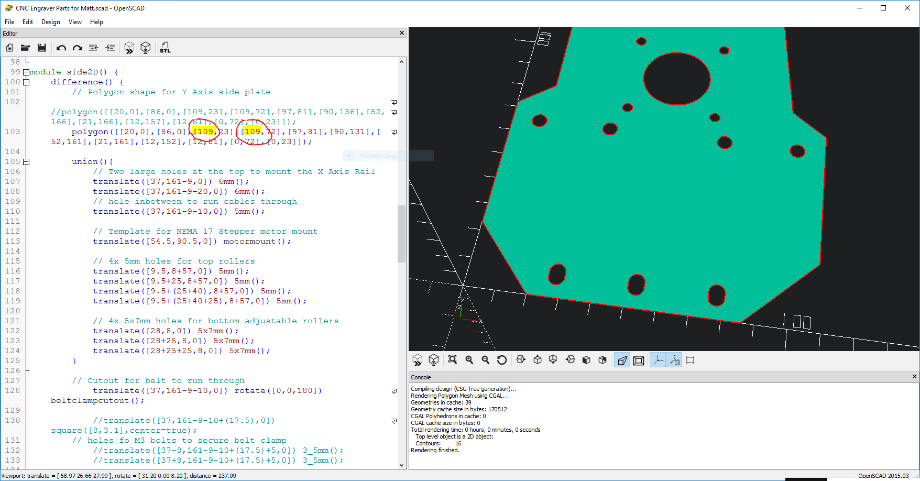
Task: Indent the selected code
Action: pyautogui.click(x=110, y=48)
